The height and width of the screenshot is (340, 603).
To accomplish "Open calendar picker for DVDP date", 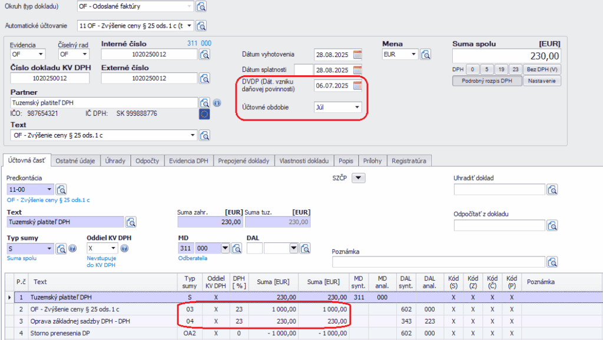I will pos(357,86).
